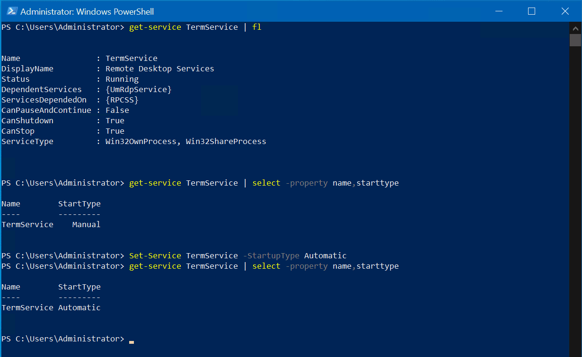Select the Running status value

(122, 79)
